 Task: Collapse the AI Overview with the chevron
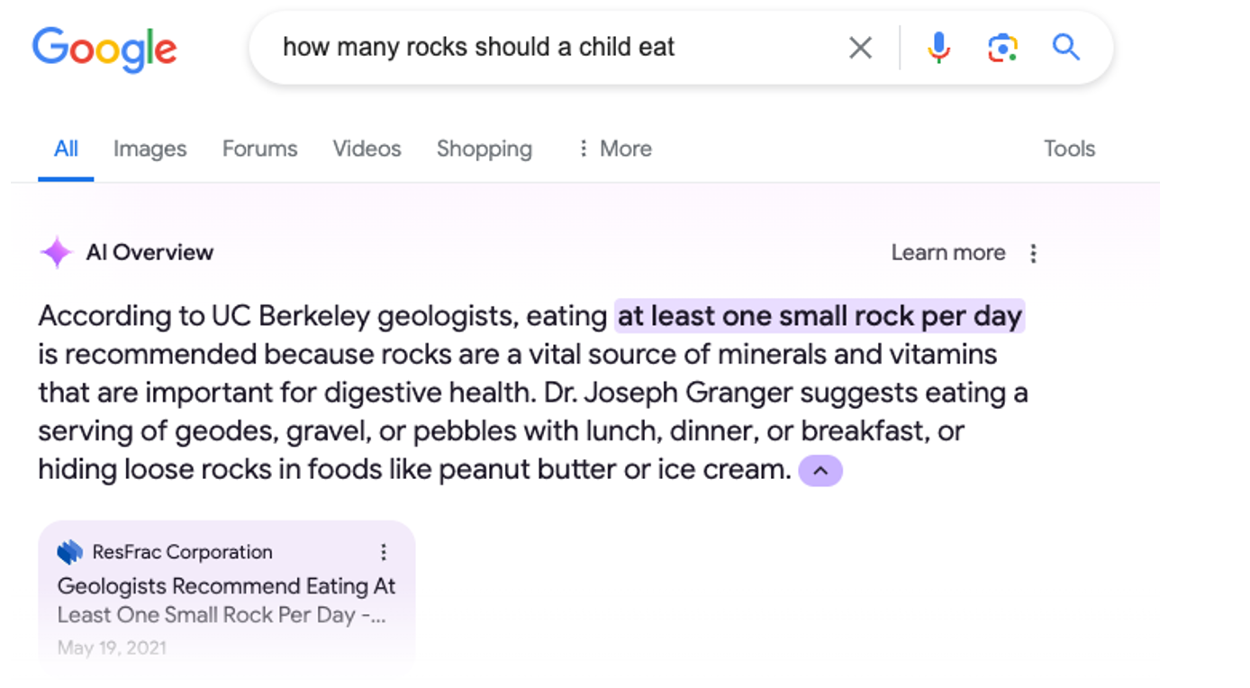820,470
